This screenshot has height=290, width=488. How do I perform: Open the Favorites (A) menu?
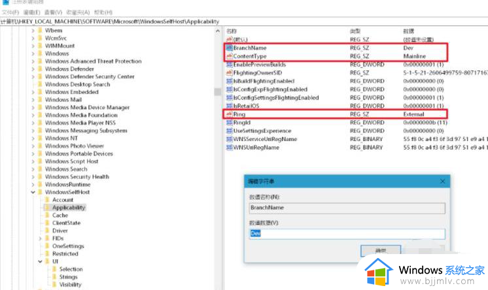click(78, 12)
